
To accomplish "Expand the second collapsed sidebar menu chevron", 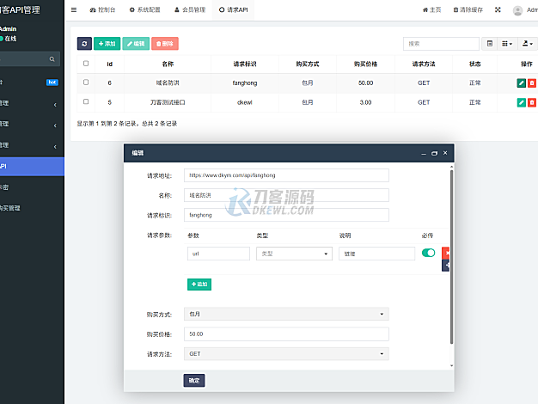I will coord(55,125).
